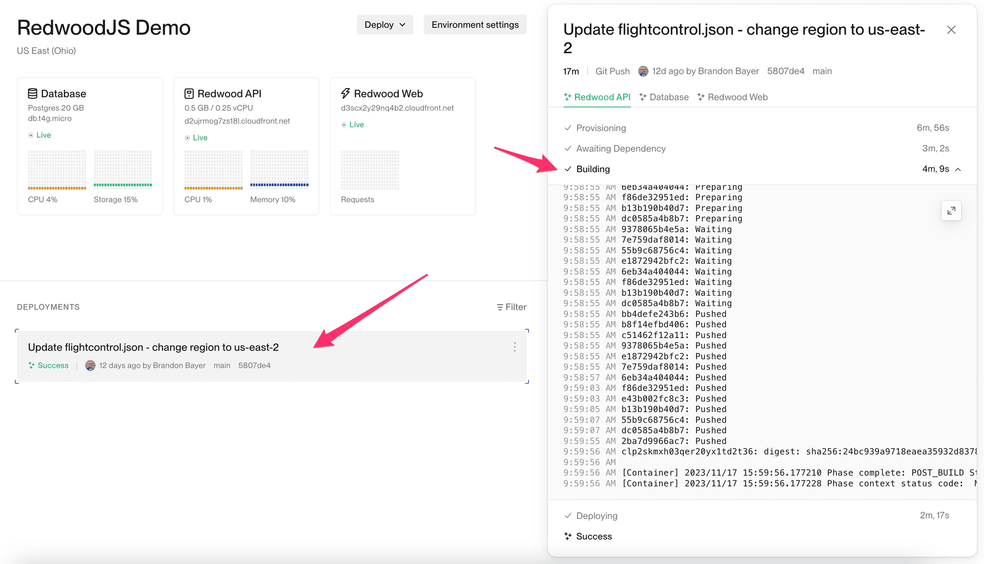Expand the Awaiting Dependency step
Screen dimensions: 984x564
621,149
